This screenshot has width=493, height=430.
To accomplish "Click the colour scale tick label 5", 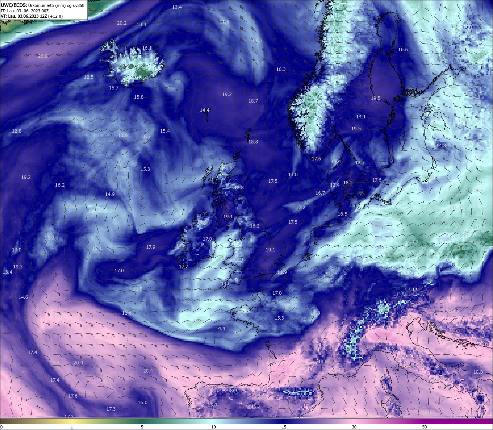I will [142, 427].
